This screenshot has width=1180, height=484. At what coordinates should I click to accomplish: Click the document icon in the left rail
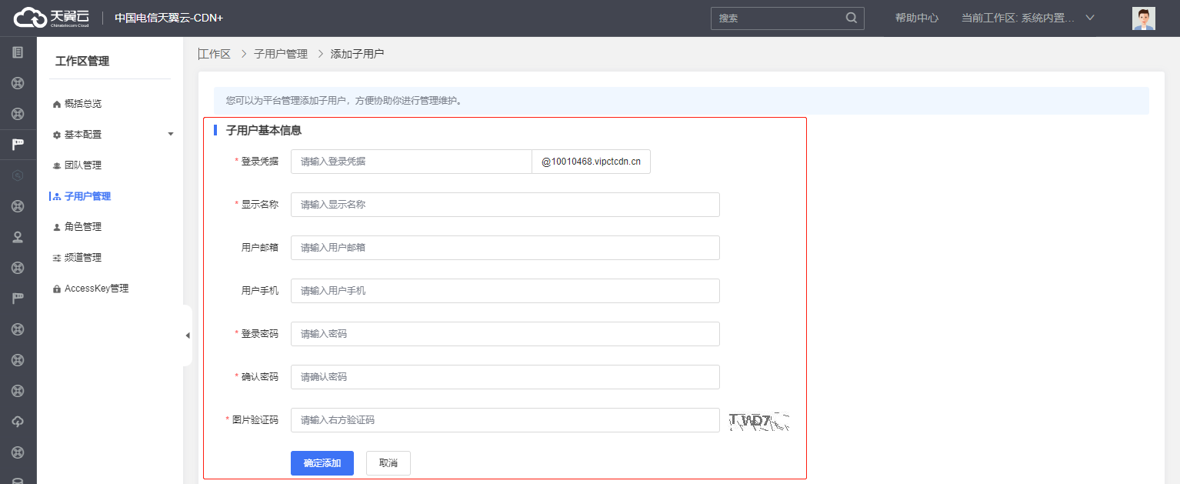click(18, 52)
